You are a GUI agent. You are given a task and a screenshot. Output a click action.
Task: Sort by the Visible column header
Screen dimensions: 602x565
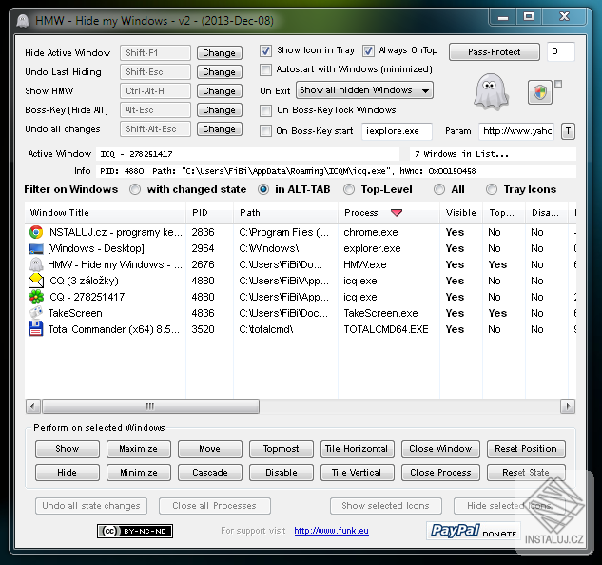[x=461, y=213]
